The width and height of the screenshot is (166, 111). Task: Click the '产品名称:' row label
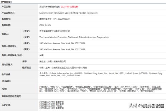coord(6,7)
